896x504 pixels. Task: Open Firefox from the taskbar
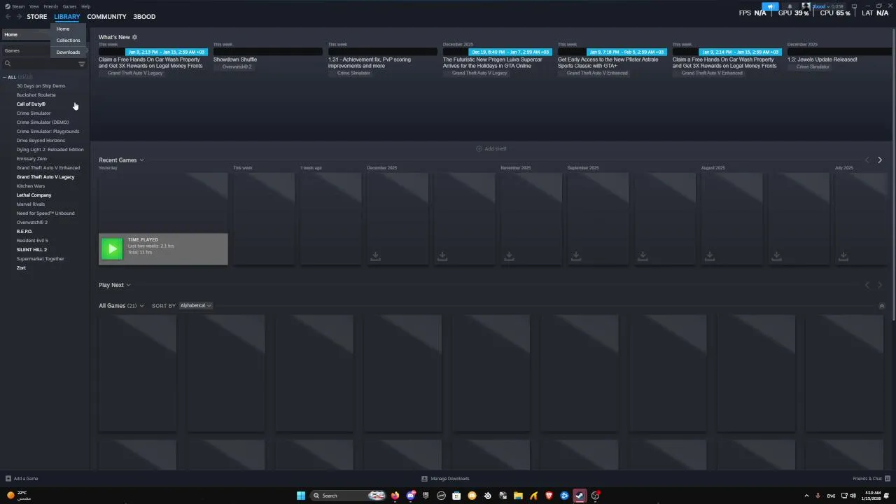pos(395,496)
